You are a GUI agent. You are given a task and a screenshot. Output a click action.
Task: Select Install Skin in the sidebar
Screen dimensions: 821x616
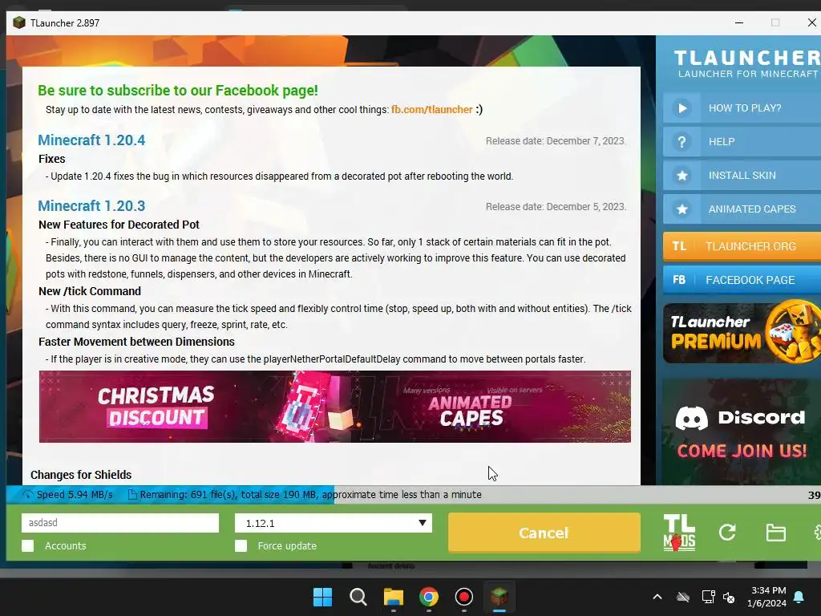point(742,176)
